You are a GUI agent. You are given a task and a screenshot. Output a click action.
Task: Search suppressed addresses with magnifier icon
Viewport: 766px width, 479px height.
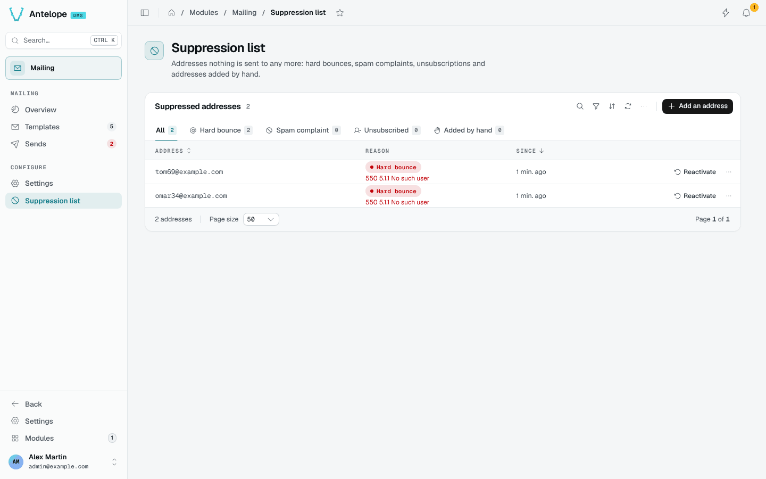tap(580, 106)
